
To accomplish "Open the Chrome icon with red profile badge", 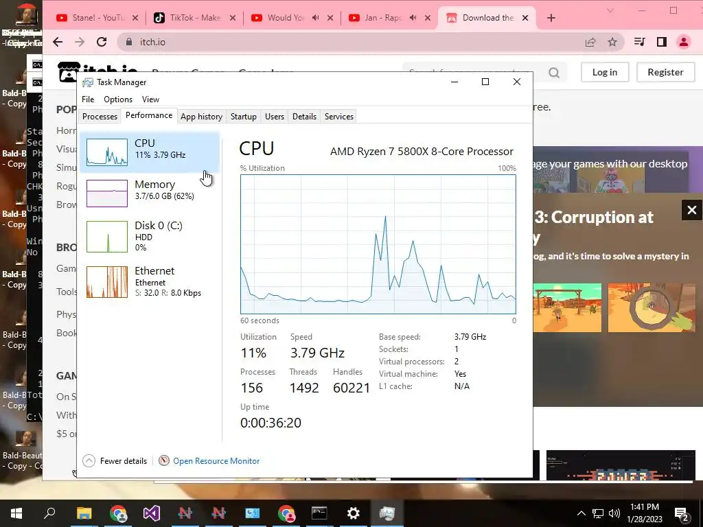I will click(x=286, y=513).
